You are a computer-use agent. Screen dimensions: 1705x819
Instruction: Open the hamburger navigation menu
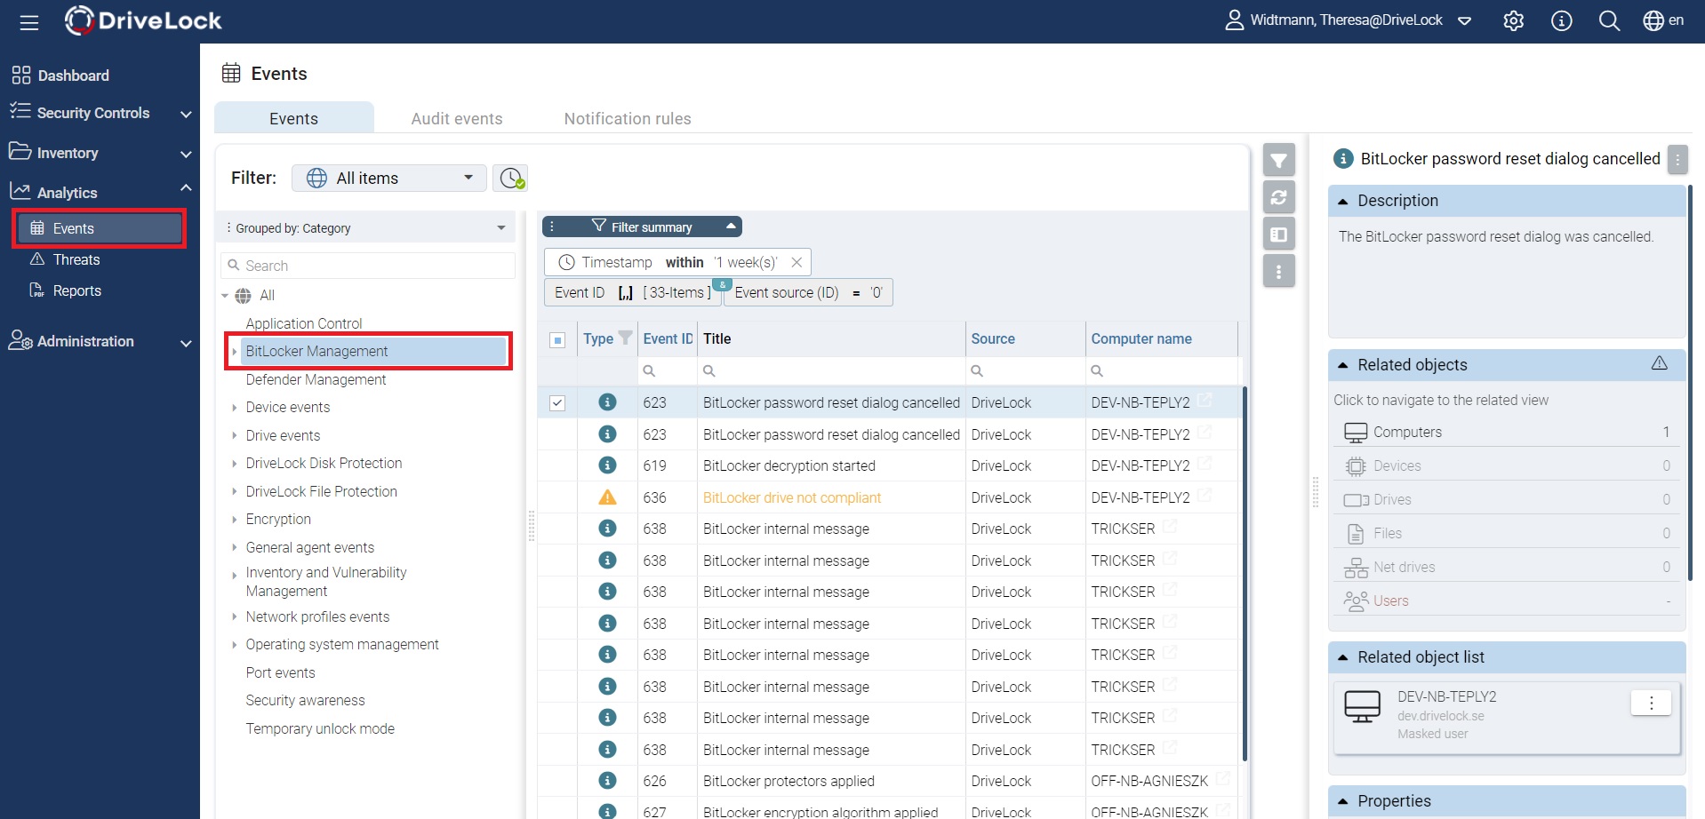click(29, 22)
